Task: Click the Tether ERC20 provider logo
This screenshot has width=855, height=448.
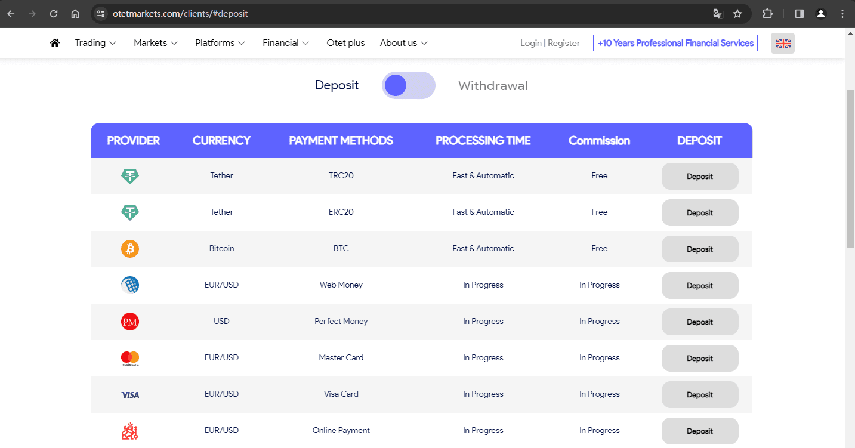Action: (130, 212)
